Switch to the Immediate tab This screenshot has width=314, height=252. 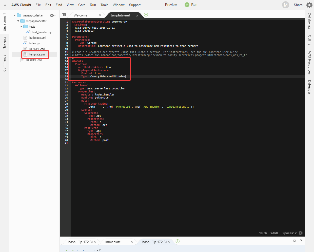click(x=113, y=242)
